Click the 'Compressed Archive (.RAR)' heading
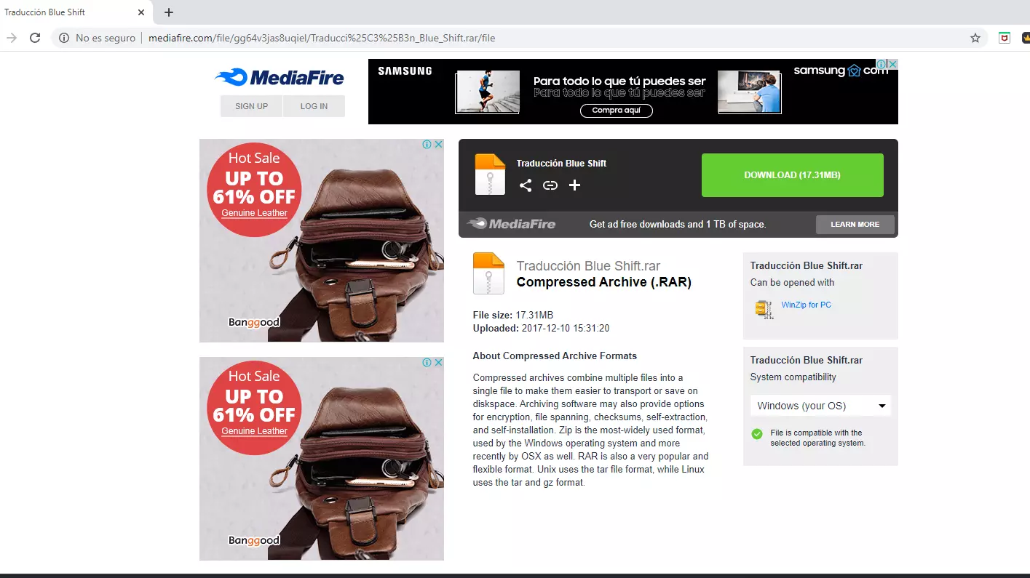The width and height of the screenshot is (1030, 578). [603, 282]
